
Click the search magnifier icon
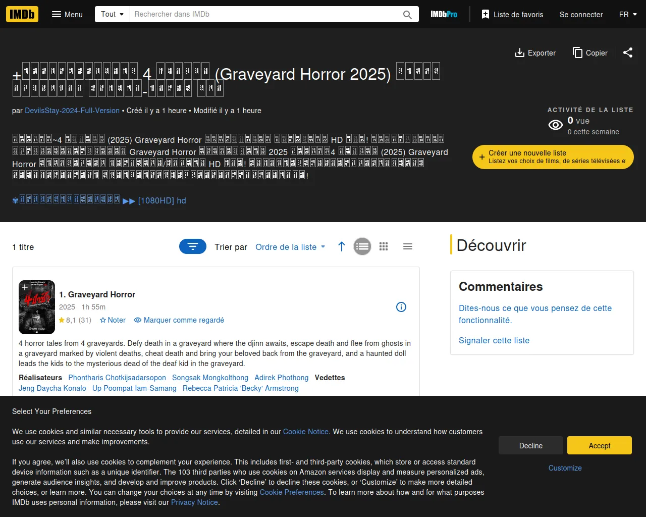click(x=407, y=15)
